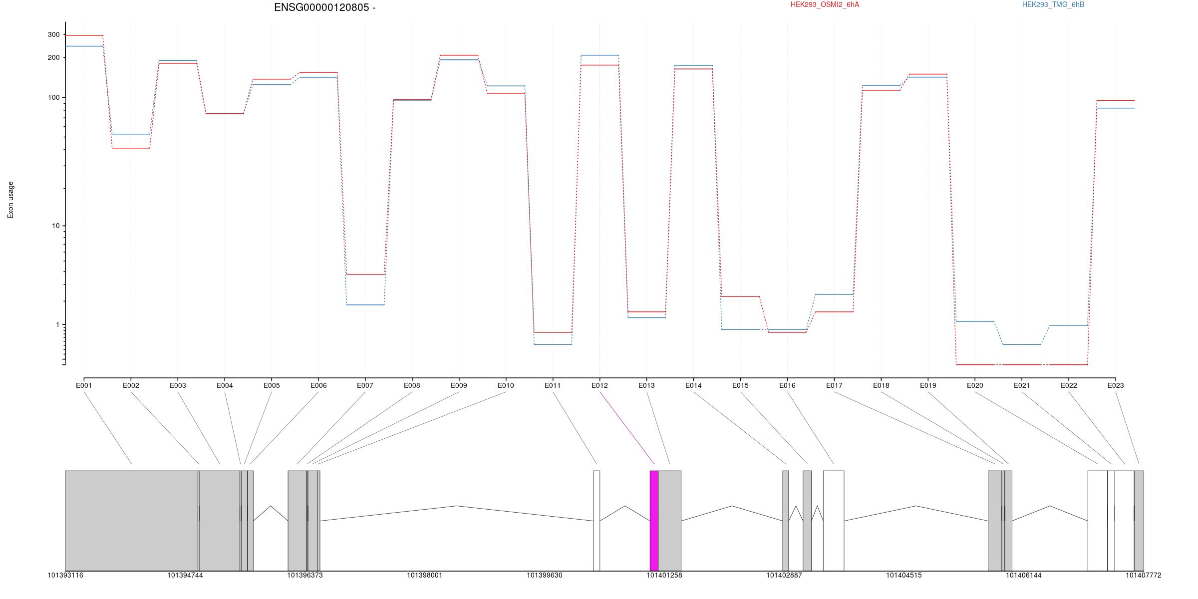Click the E015 exon label
The height and width of the screenshot is (599, 1198).
(x=740, y=385)
